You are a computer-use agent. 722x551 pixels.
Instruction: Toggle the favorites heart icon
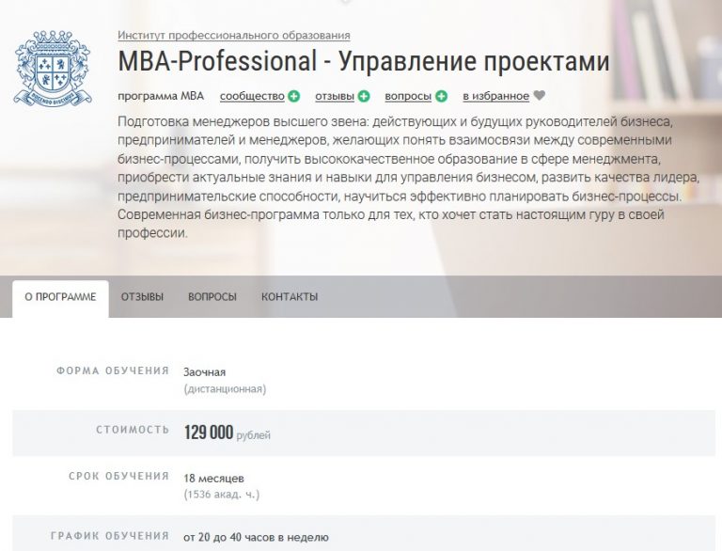(539, 96)
